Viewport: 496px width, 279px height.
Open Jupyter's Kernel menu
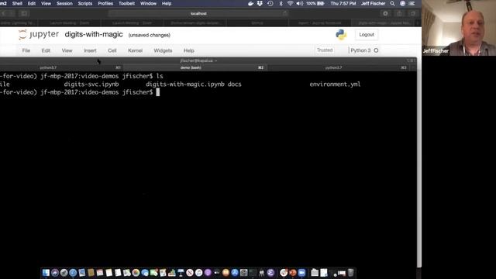[x=135, y=50]
